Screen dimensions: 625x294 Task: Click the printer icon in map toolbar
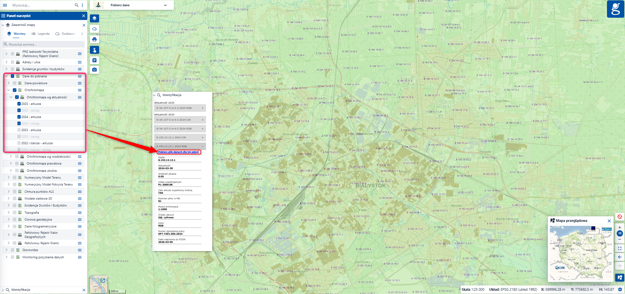tap(94, 39)
